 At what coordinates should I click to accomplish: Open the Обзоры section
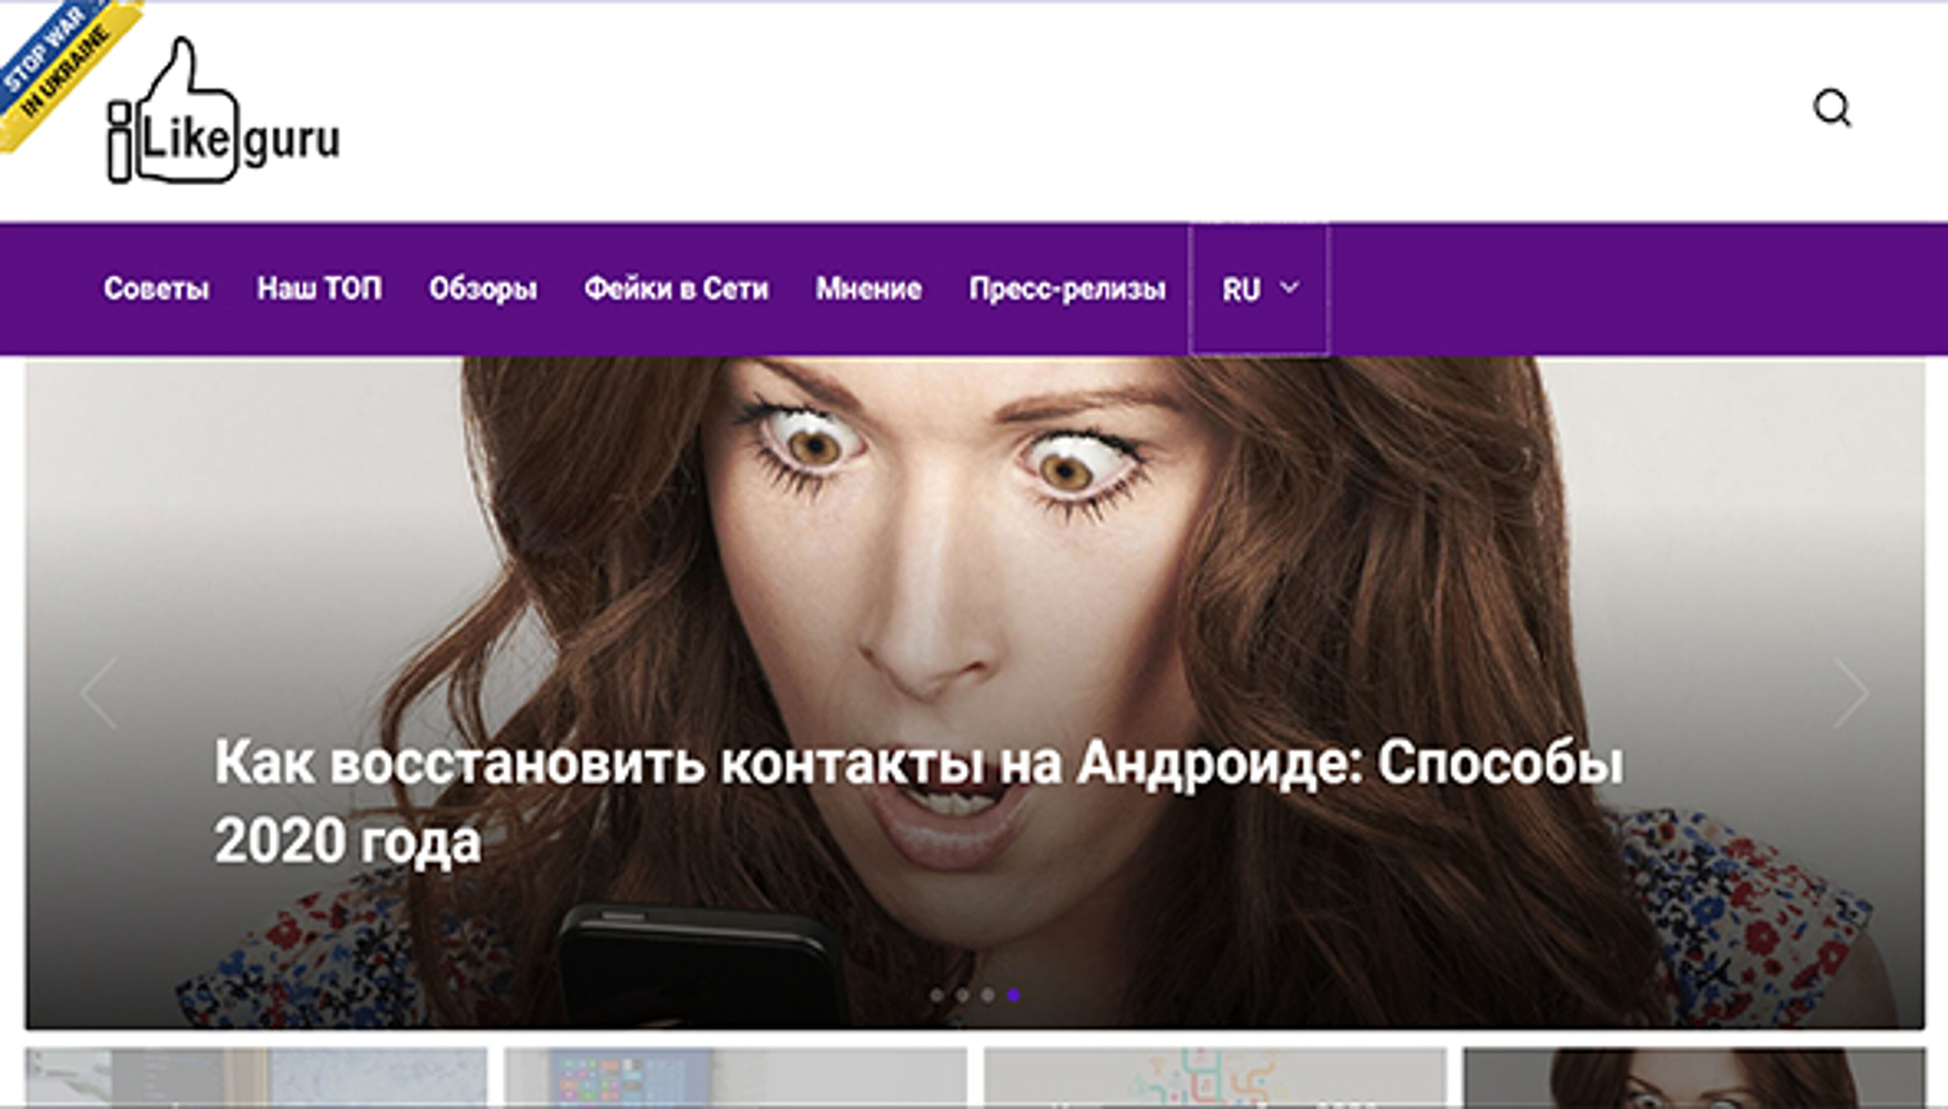pos(483,289)
